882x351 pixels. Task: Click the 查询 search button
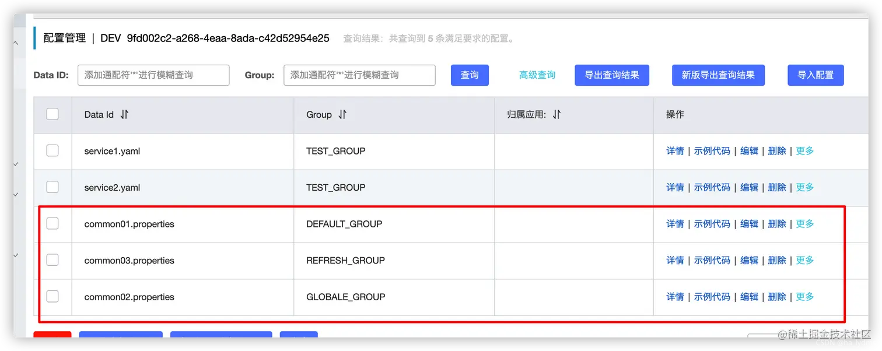pos(470,75)
